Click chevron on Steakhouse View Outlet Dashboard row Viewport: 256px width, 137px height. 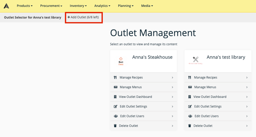point(172,97)
